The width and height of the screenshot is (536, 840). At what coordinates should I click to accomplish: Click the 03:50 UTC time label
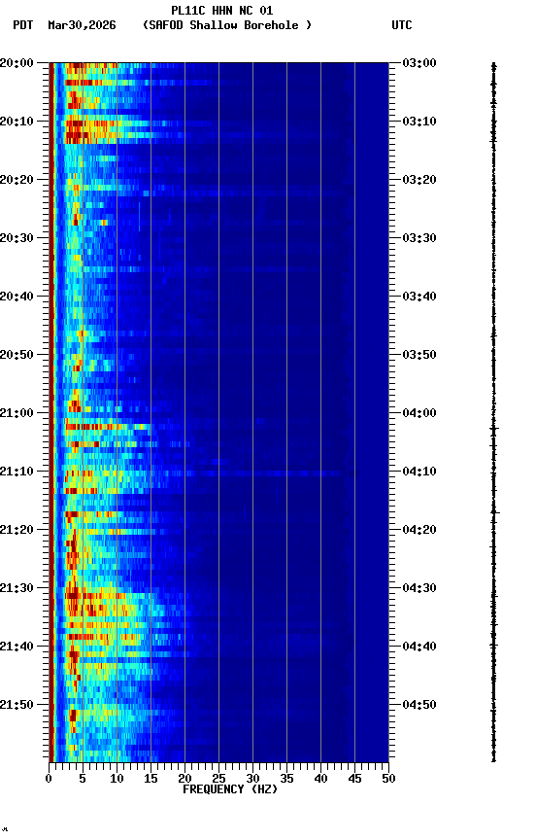419,355
